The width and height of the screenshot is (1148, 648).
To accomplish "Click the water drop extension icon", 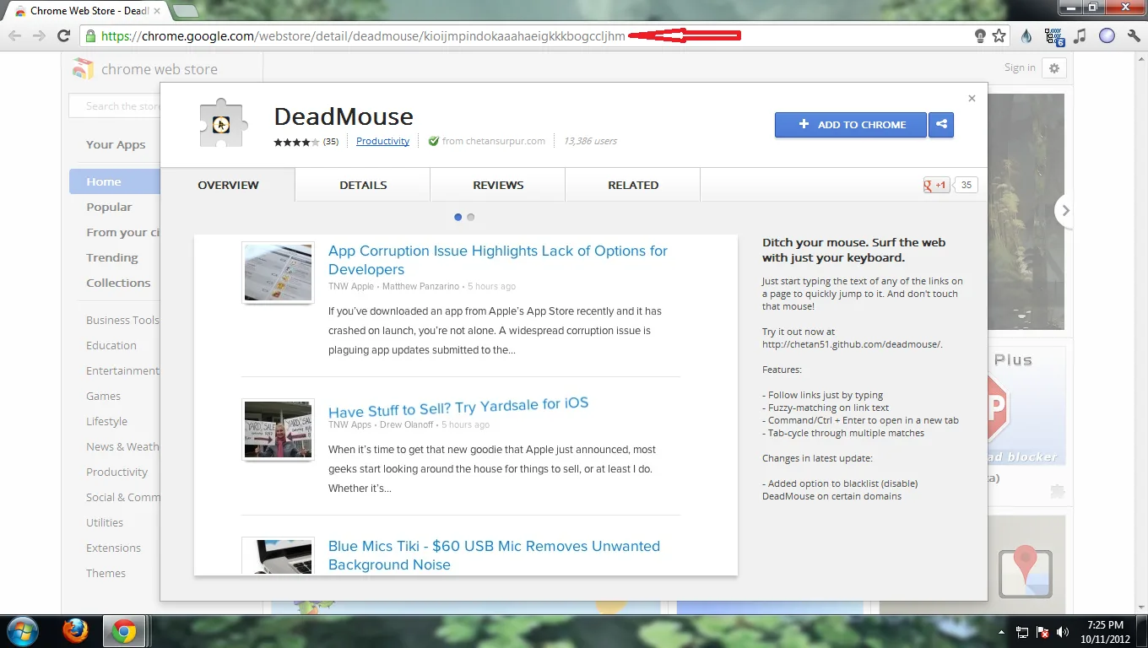I will [1025, 36].
